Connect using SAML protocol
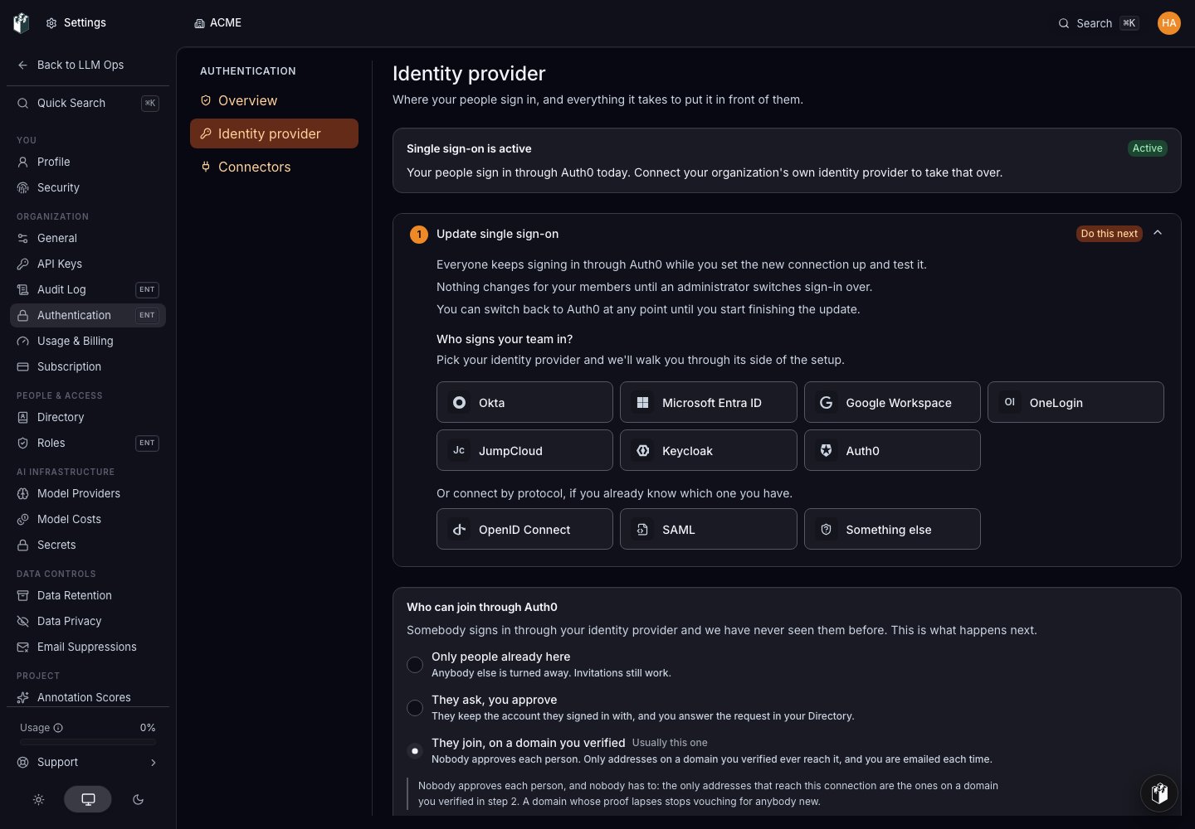The height and width of the screenshot is (829, 1195). (x=709, y=529)
